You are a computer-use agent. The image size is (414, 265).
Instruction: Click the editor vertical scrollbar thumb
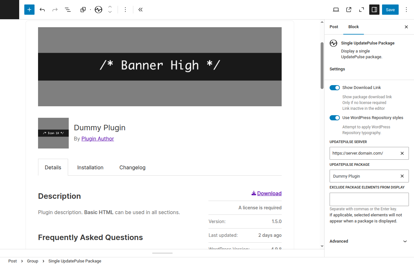point(322,65)
